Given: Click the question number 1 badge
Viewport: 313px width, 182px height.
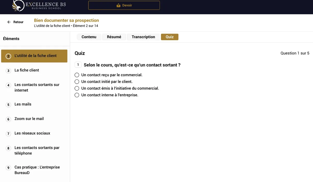Looking at the screenshot, I should pyautogui.click(x=78, y=65).
